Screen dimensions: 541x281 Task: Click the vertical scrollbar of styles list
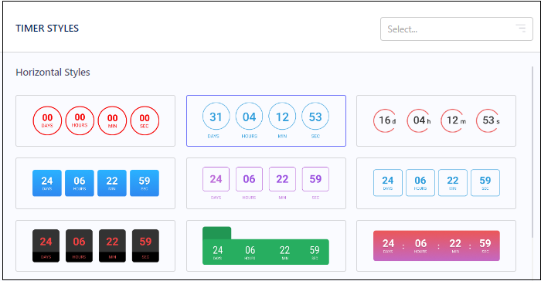[x=532, y=152]
